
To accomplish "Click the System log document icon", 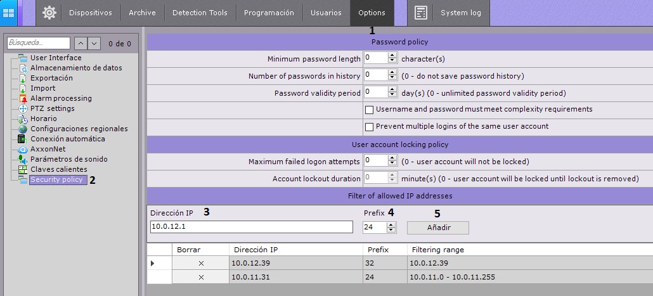I will click(420, 13).
